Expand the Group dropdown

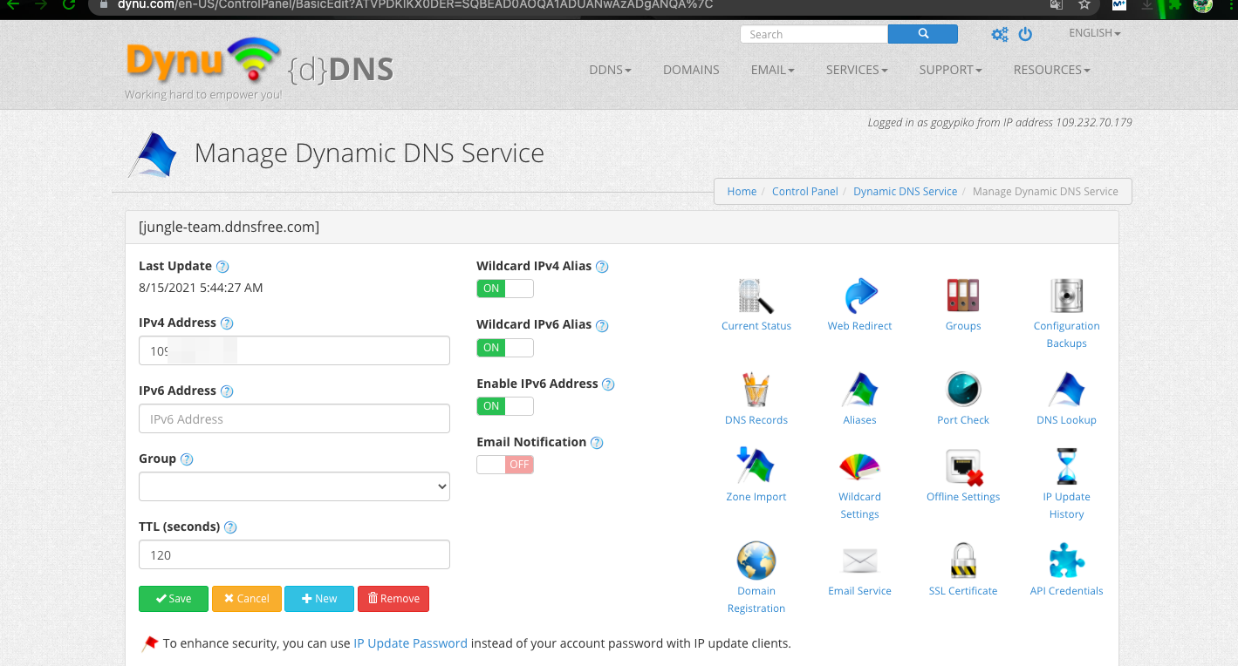click(x=294, y=486)
